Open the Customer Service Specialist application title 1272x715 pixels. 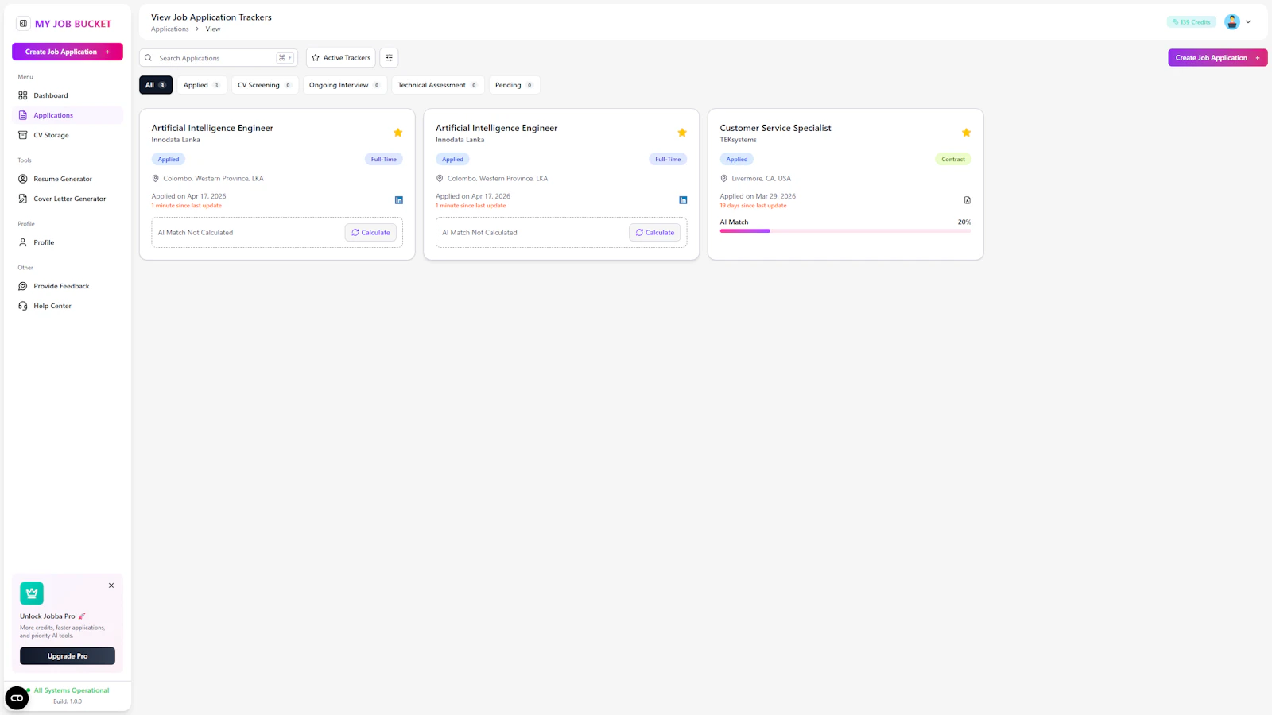[775, 128]
